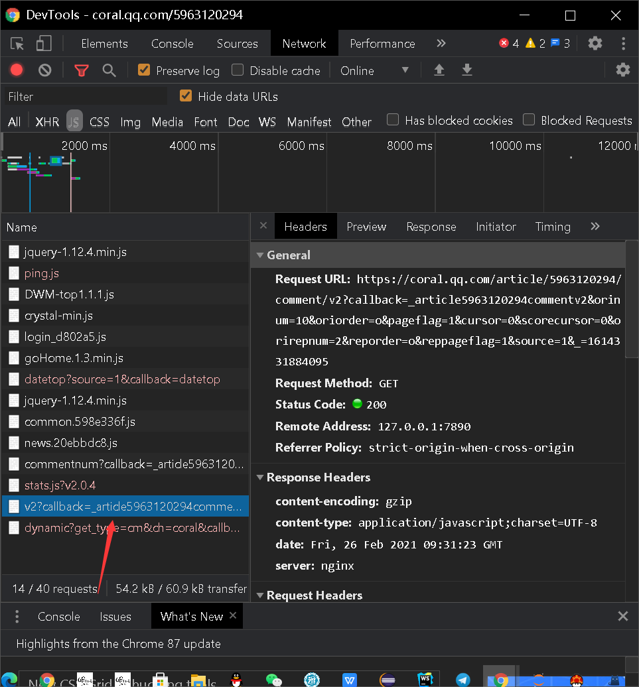
Task: Show more request detail tabs chevron
Action: click(595, 226)
